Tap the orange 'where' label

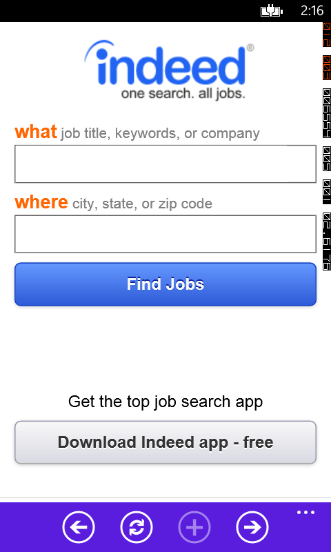[41, 202]
